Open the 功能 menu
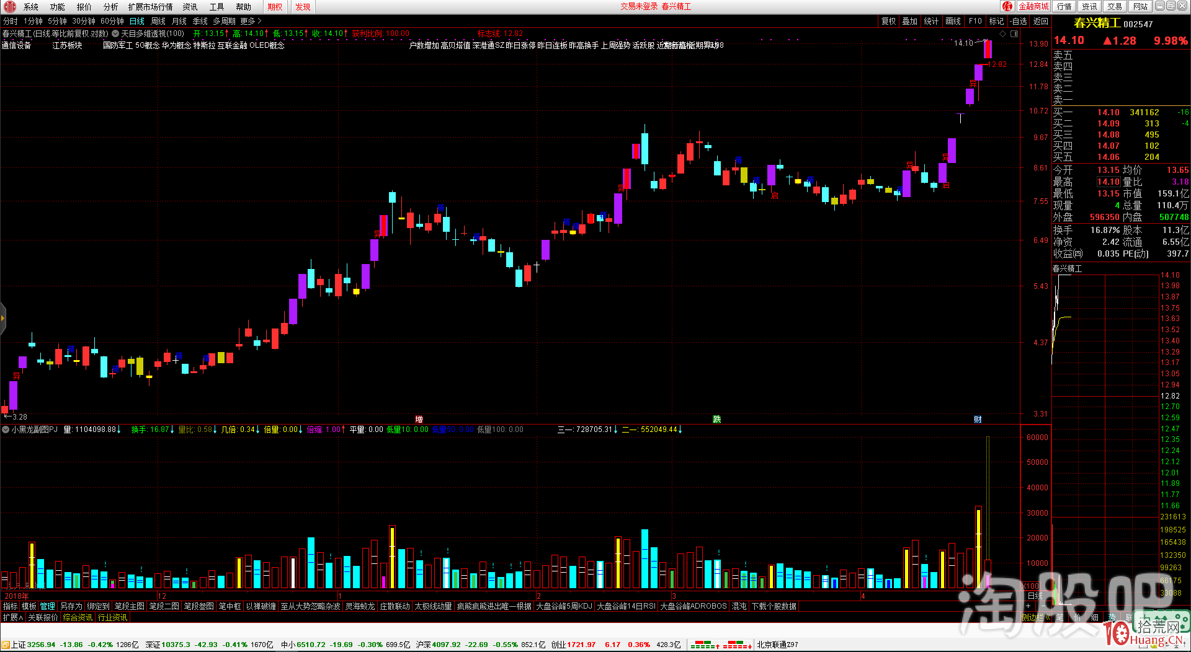Screen dimensions: 1191x652 coord(58,7)
